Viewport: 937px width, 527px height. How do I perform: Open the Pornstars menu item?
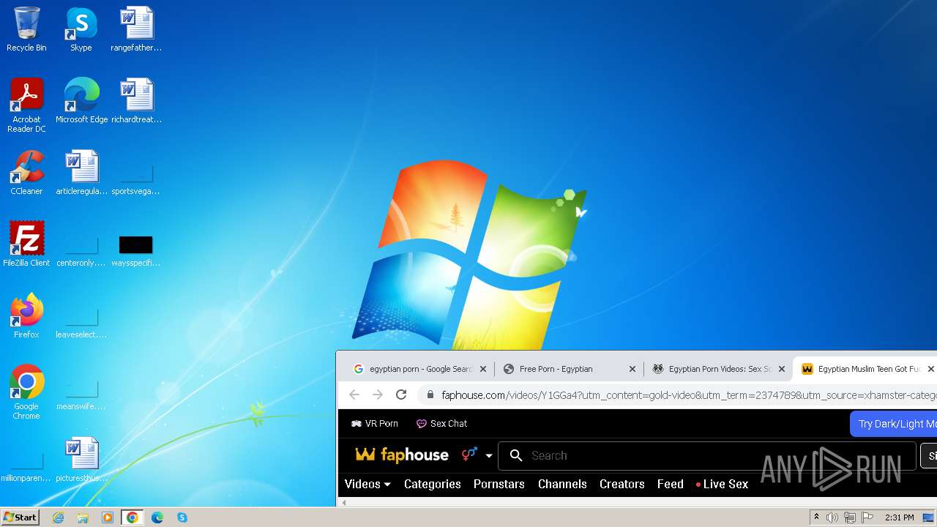[x=499, y=484]
